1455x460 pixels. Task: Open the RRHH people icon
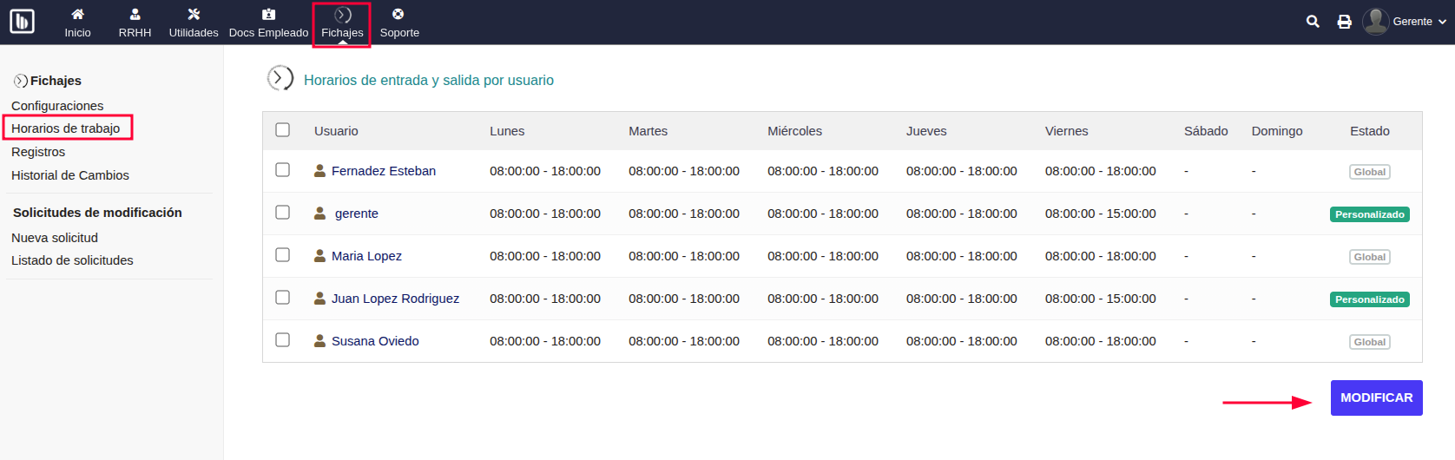coord(135,14)
